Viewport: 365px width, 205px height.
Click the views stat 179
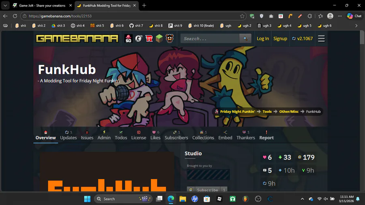point(306,157)
